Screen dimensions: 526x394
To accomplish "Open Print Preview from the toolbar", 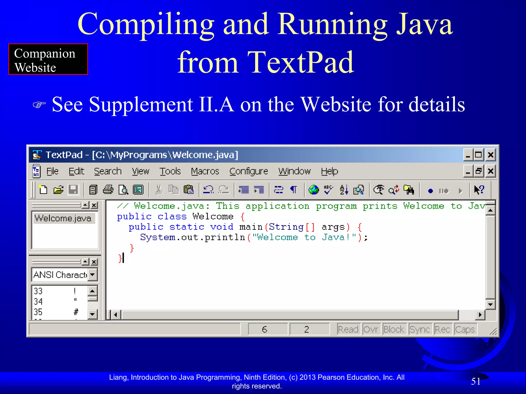I will tap(123, 190).
